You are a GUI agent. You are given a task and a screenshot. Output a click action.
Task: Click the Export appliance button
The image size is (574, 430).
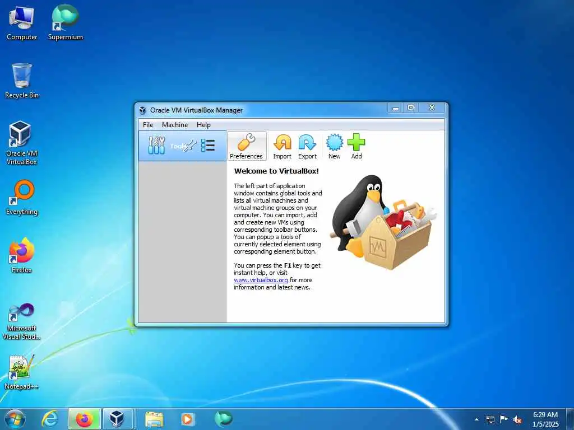click(x=307, y=146)
